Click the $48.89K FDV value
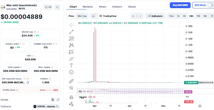 (x=30, y=59)
